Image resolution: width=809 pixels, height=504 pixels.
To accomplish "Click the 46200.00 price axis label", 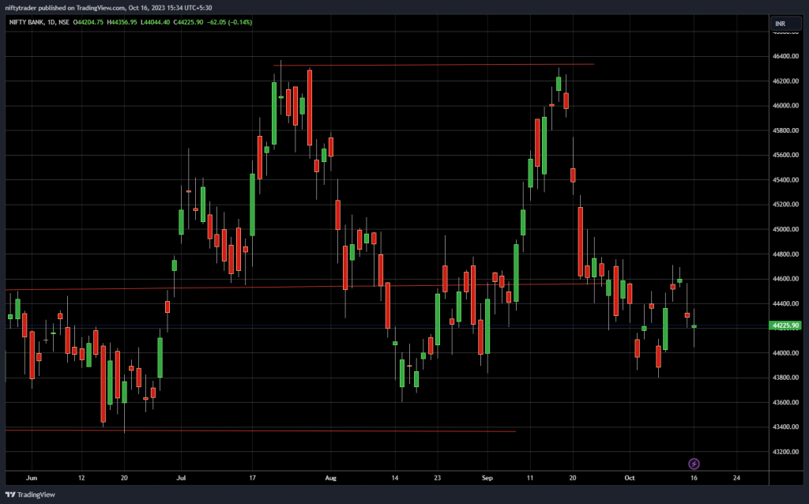I will point(786,81).
